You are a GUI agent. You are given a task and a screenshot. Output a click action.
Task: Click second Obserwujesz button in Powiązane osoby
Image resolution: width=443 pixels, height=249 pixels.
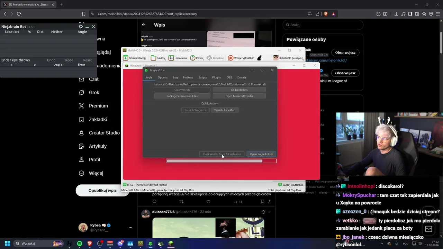(345, 73)
